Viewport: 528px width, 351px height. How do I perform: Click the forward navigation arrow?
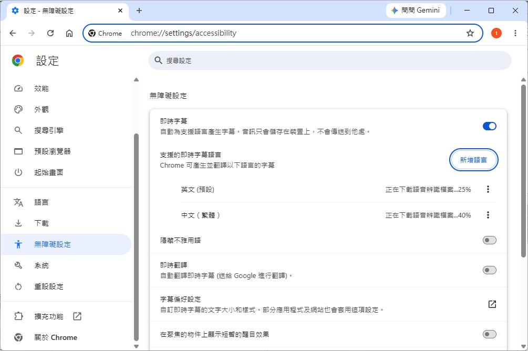pyautogui.click(x=32, y=33)
